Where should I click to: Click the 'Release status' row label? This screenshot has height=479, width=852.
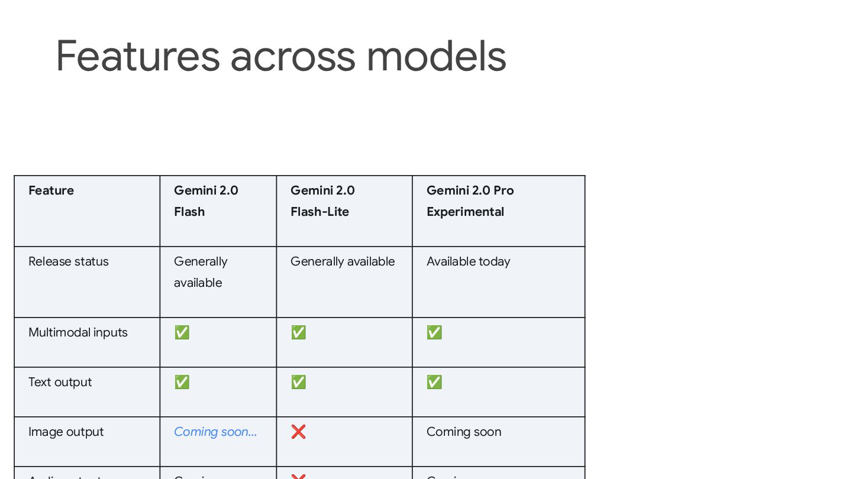[69, 261]
